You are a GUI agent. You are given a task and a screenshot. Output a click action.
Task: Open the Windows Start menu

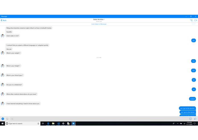click(x=2, y=124)
